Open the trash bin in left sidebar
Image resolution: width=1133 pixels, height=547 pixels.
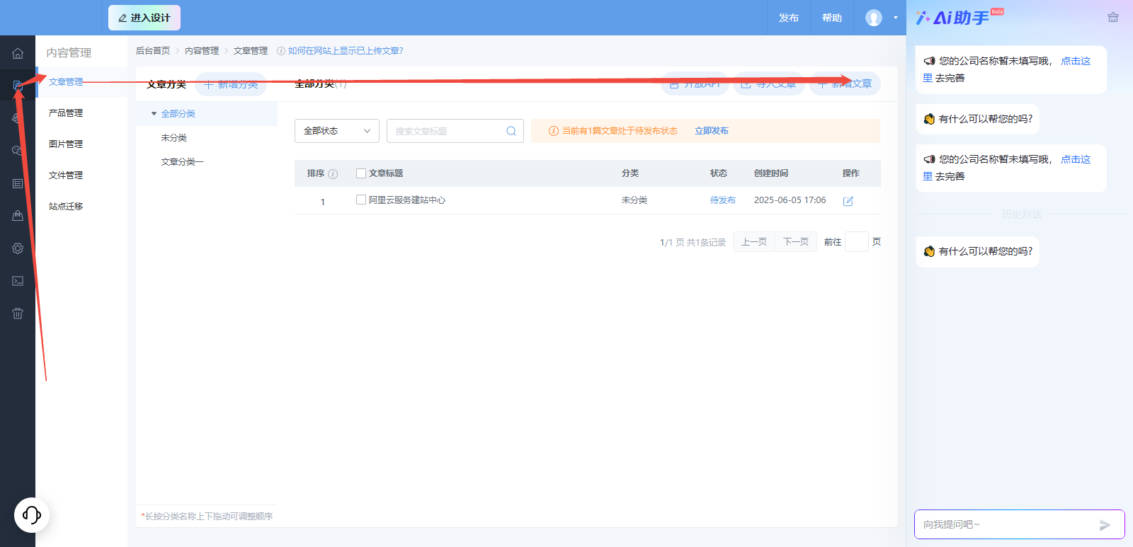[x=18, y=313]
